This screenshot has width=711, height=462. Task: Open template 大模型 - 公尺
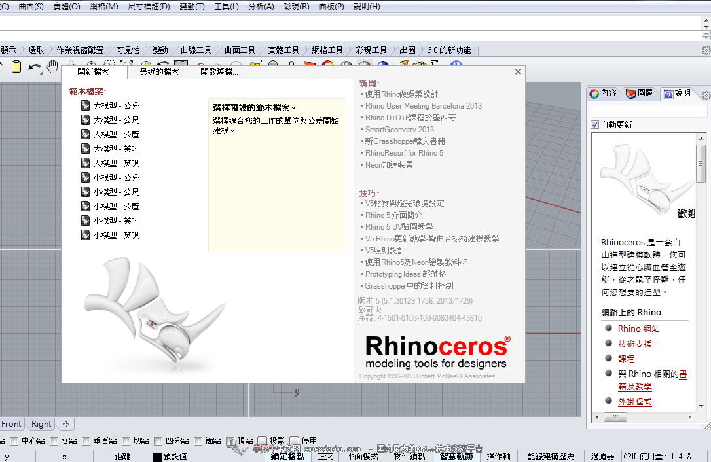pyautogui.click(x=110, y=120)
